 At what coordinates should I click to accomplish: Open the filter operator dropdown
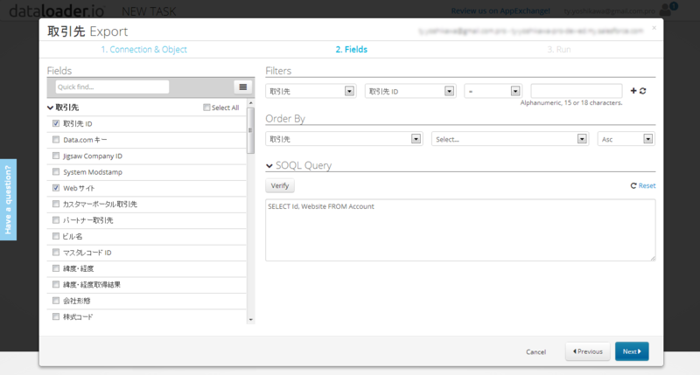pos(493,91)
